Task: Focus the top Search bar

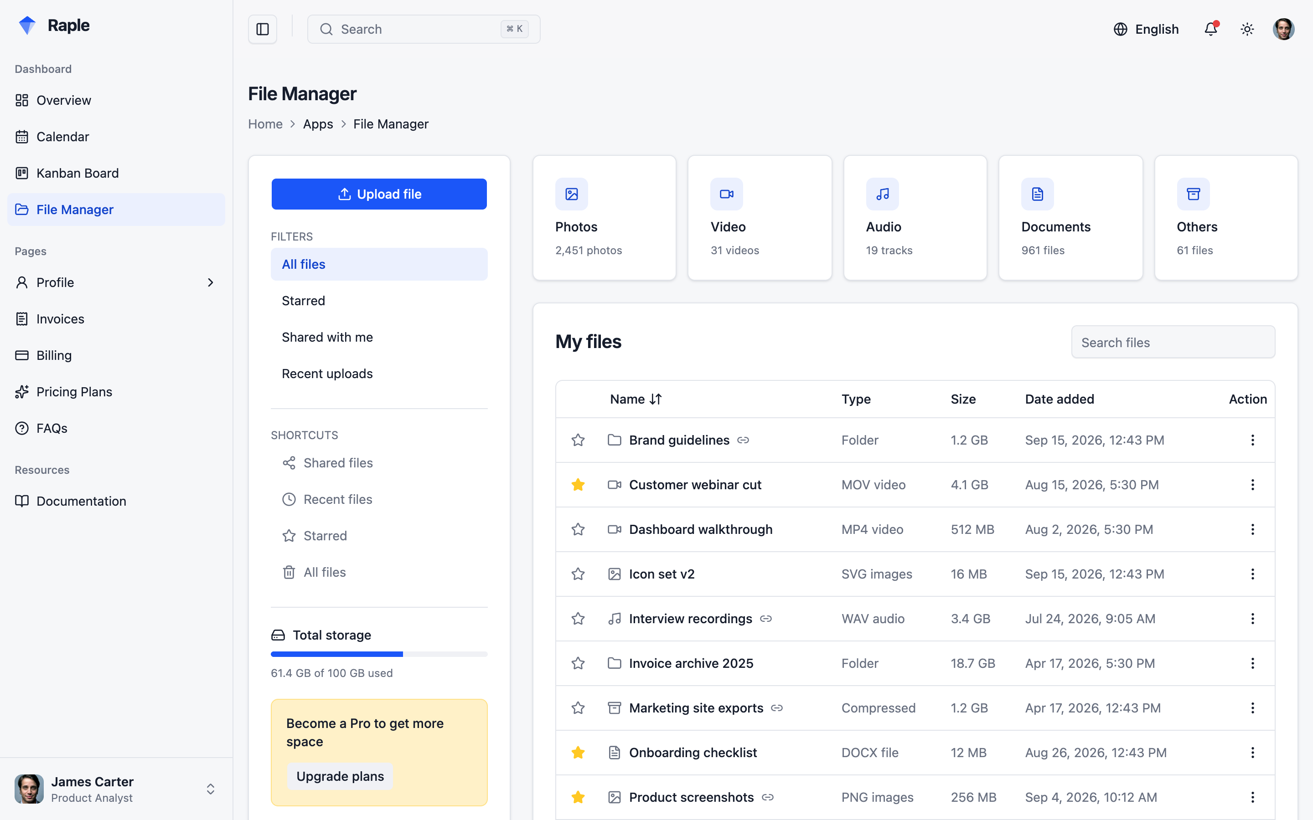Action: 423,29
